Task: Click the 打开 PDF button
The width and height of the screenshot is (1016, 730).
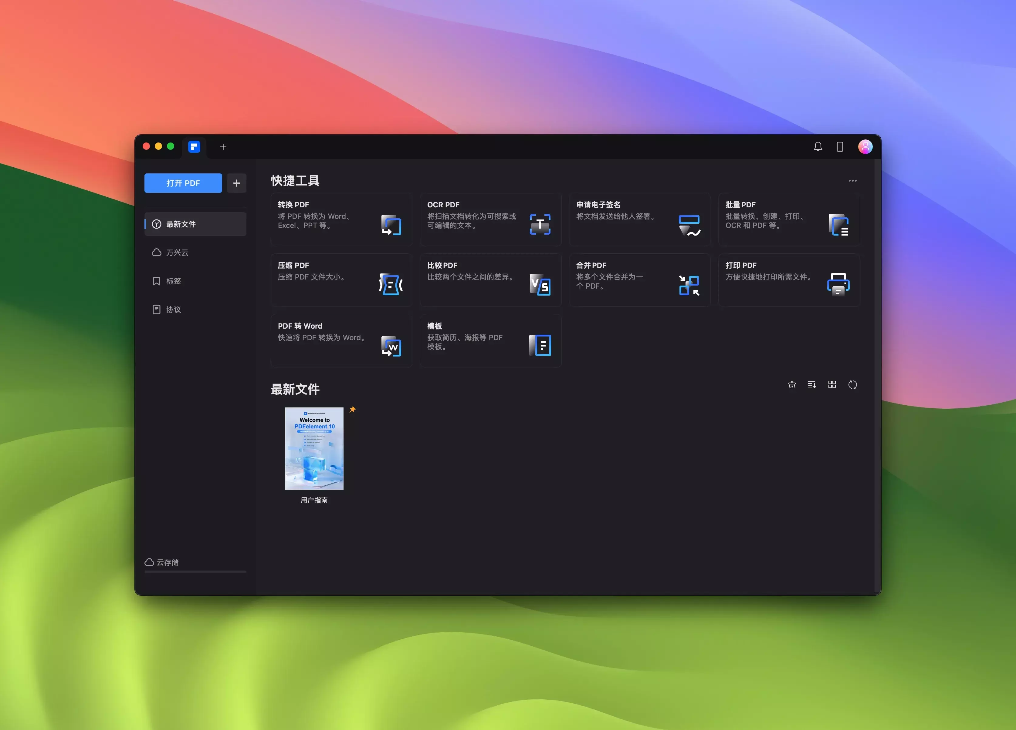Action: [x=183, y=183]
